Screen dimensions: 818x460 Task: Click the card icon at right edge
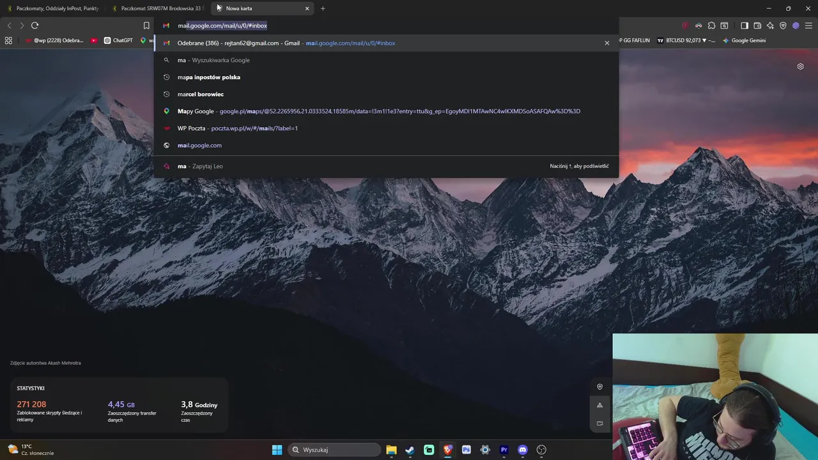pos(599,423)
